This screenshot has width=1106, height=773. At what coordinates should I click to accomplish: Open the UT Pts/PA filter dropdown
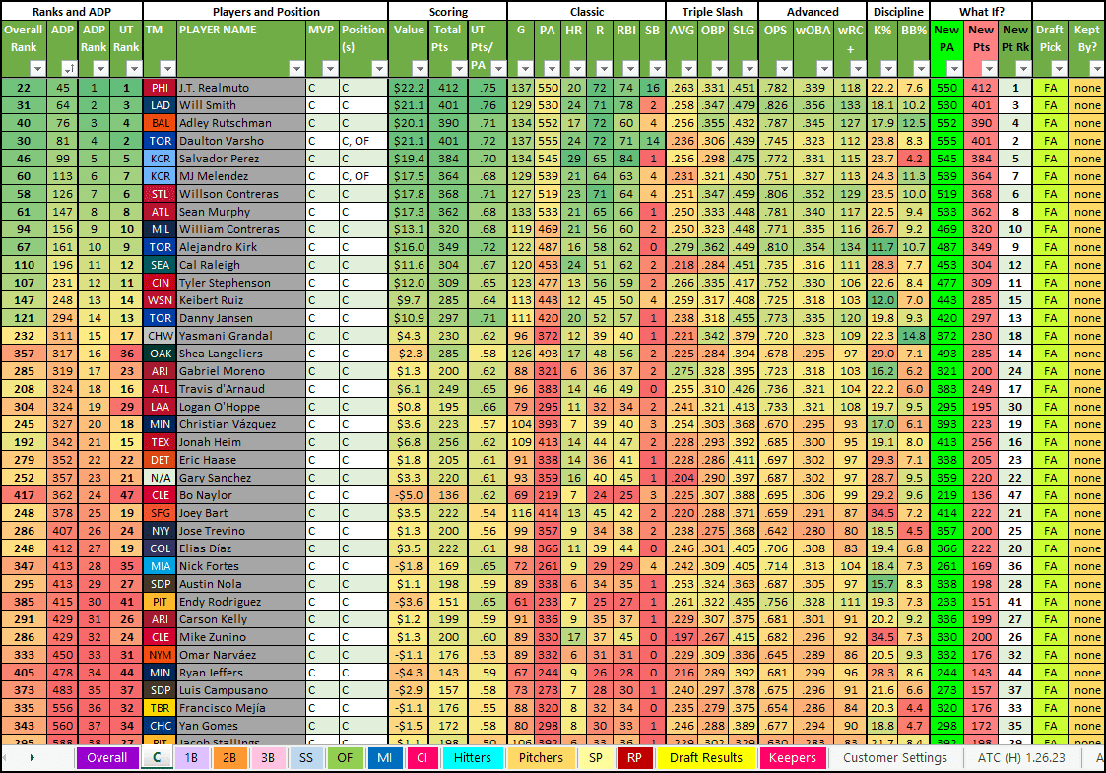click(498, 68)
